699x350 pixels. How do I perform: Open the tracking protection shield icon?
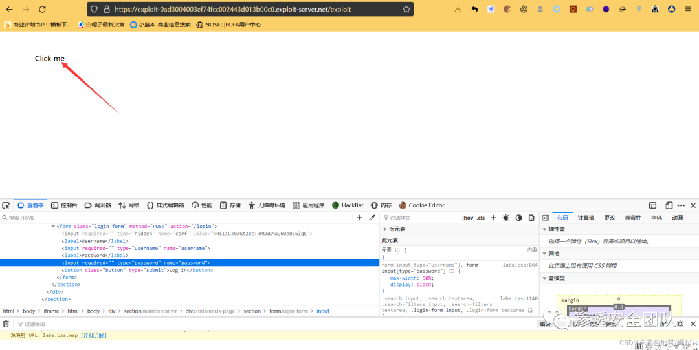[94, 9]
